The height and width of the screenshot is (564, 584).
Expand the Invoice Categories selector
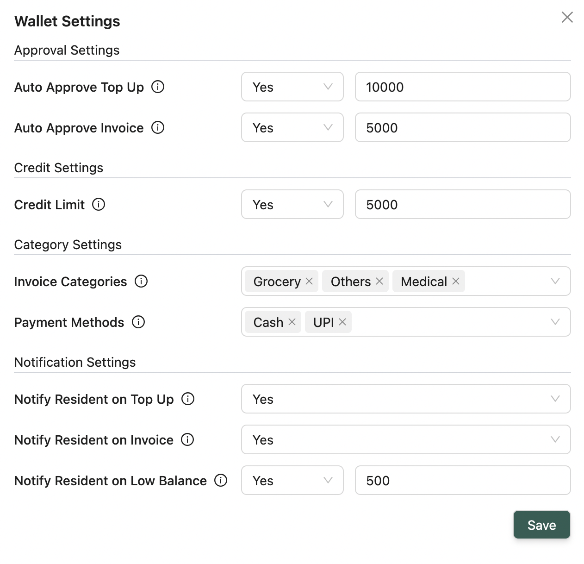tap(554, 281)
